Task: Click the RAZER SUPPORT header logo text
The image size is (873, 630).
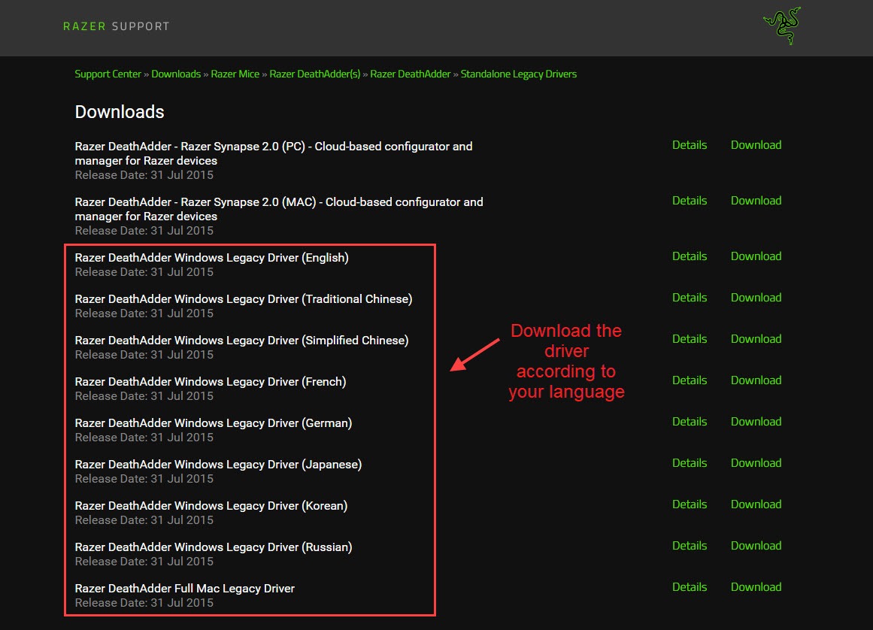Action: [x=116, y=26]
